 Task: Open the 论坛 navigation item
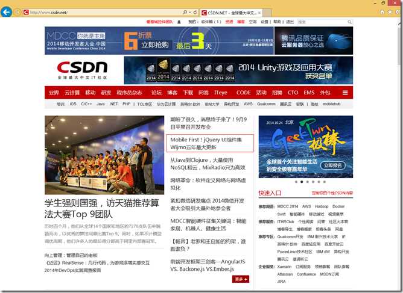click(156, 93)
